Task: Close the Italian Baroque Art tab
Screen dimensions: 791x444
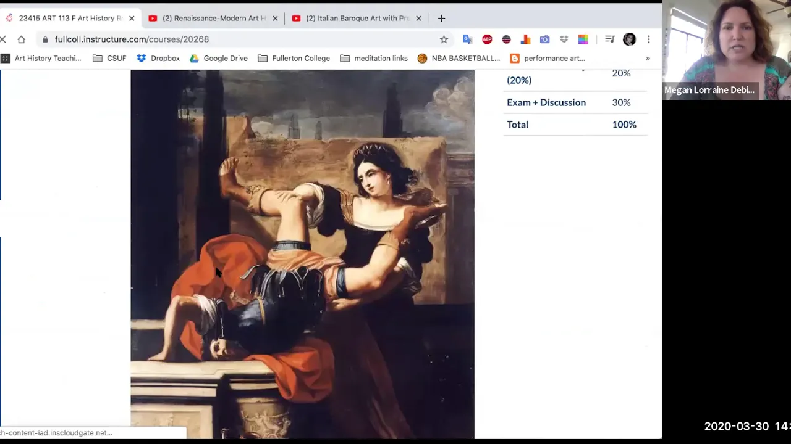Action: 418,18
